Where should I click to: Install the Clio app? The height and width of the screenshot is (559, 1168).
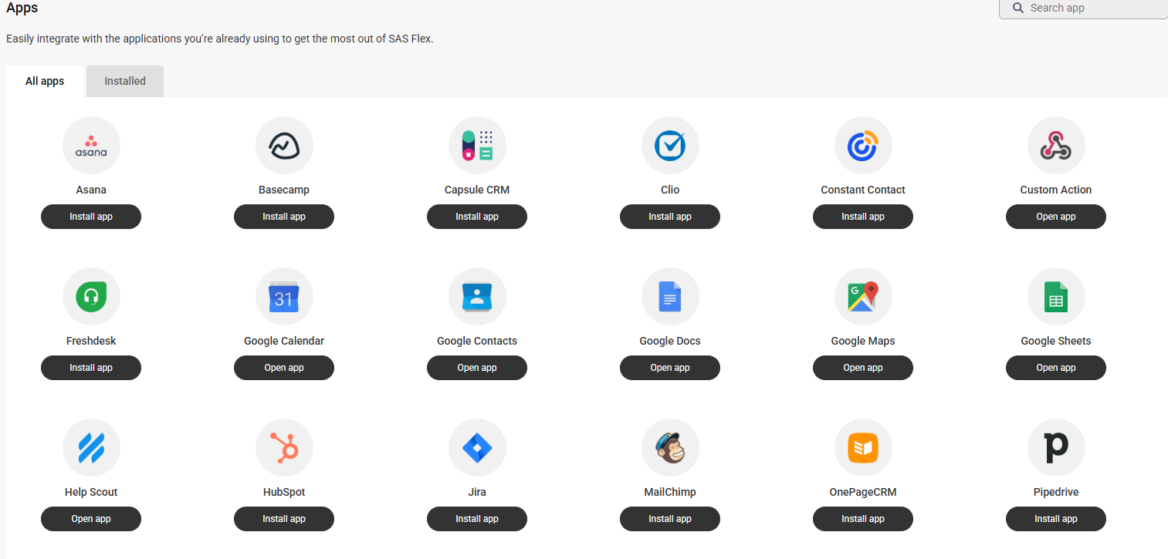click(670, 217)
